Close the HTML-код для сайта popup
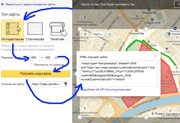The image size is (180, 123). click(156, 56)
